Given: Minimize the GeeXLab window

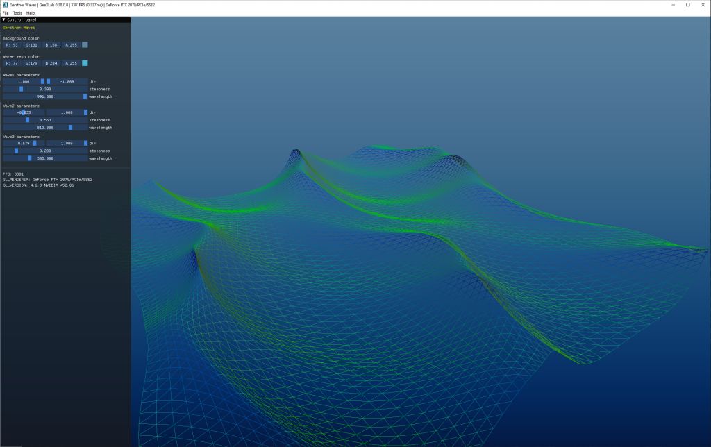Looking at the screenshot, I should pos(674,5).
